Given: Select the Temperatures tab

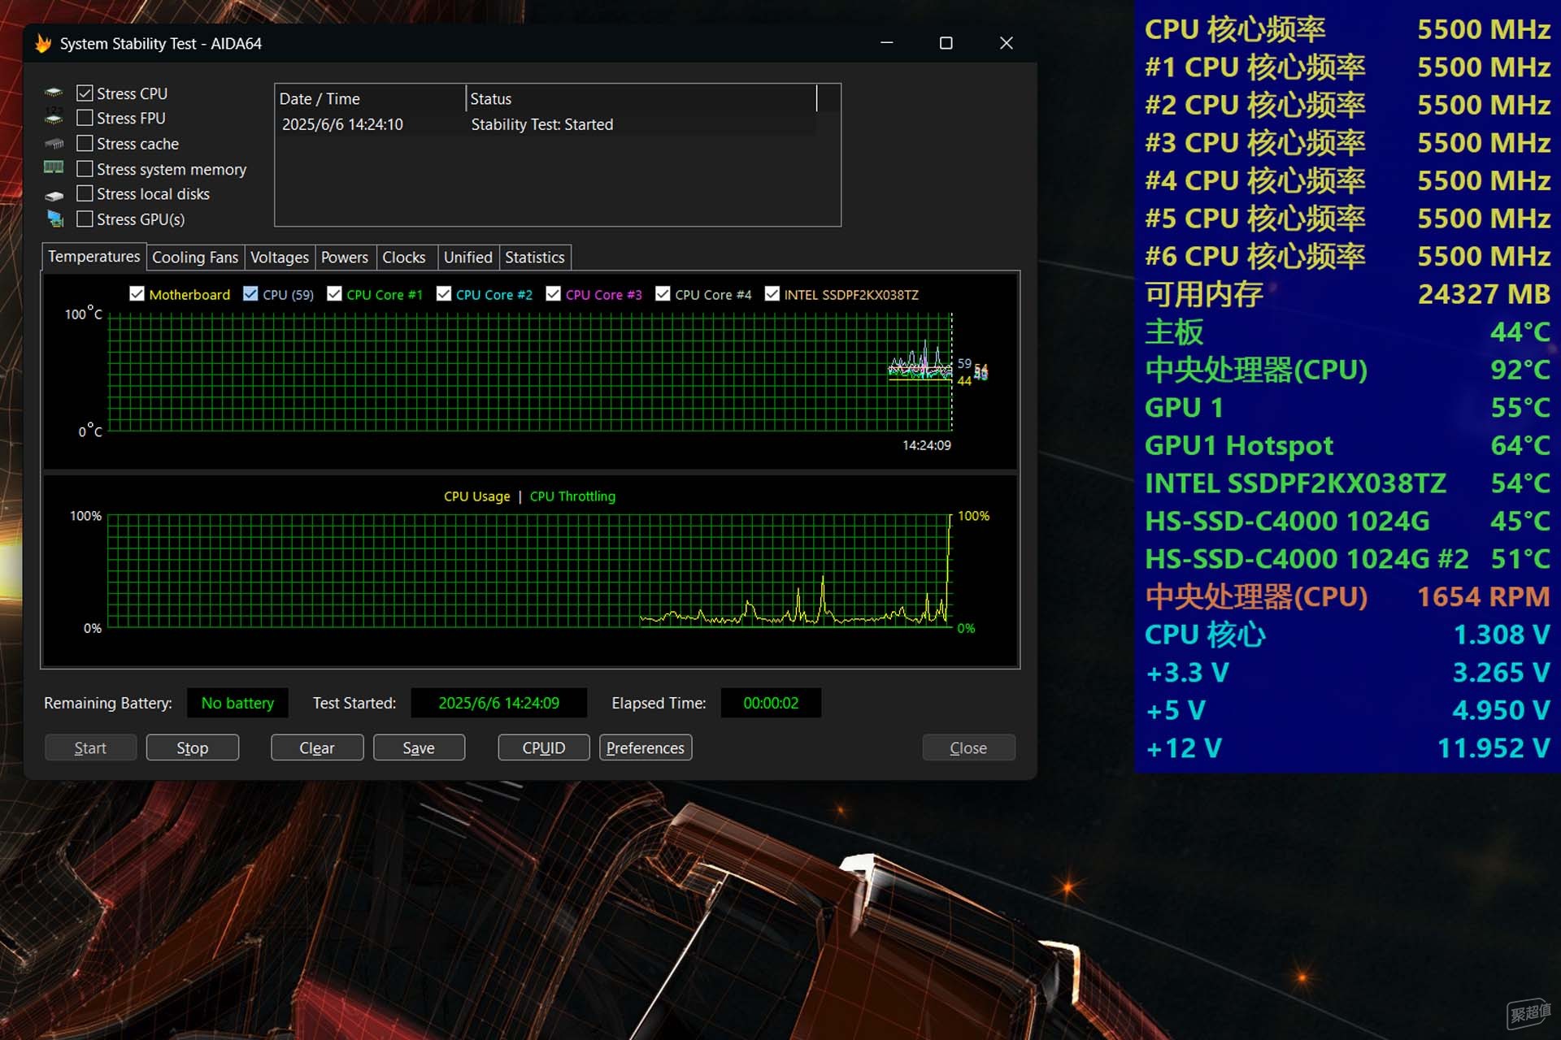Looking at the screenshot, I should 93,257.
